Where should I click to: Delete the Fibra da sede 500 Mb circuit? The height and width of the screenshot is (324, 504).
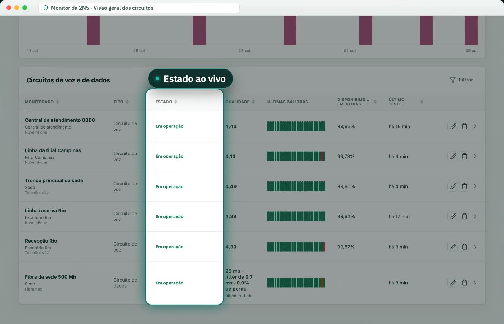464,283
